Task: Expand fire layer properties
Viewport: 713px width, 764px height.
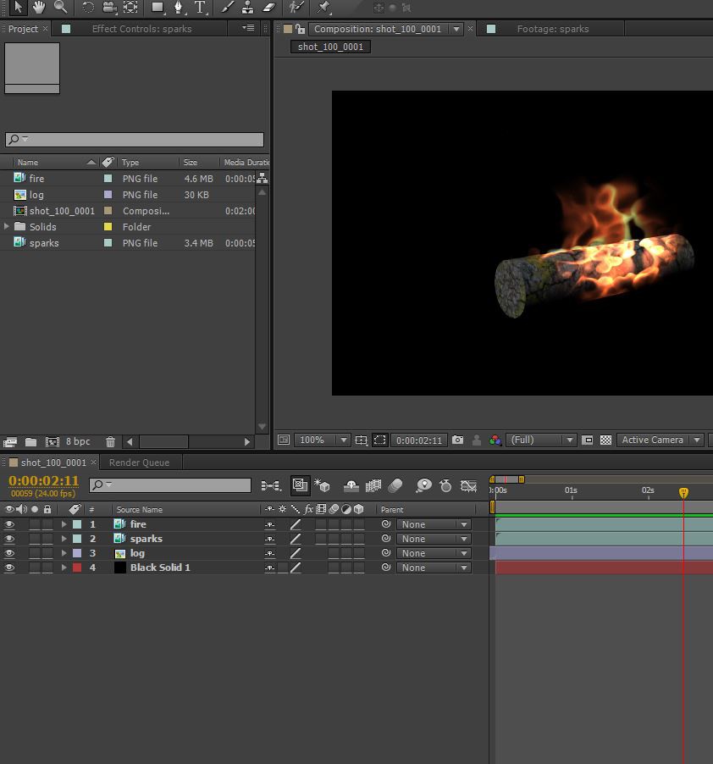Action: [x=64, y=524]
